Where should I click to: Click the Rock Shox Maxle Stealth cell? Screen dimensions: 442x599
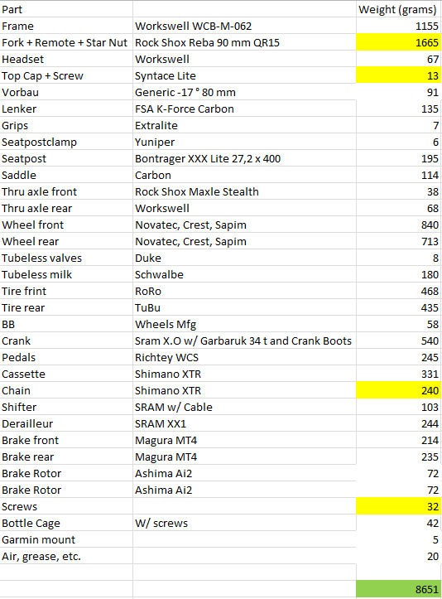tap(244, 191)
